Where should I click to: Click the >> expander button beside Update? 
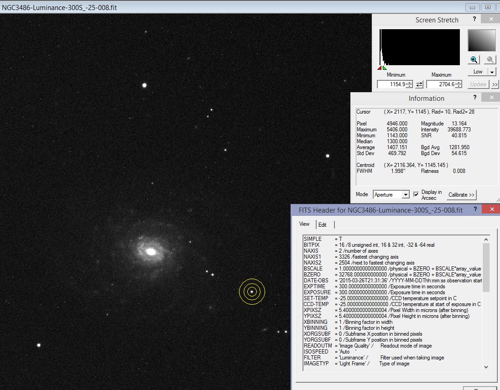(x=496, y=84)
